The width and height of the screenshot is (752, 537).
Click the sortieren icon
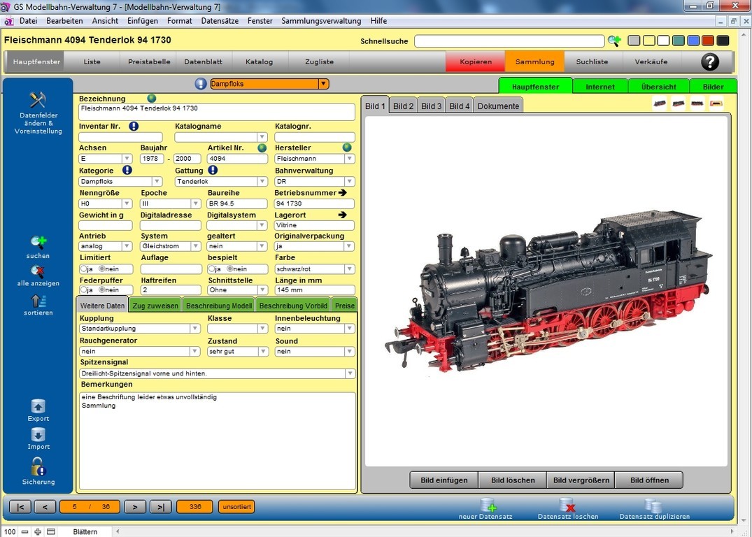(x=38, y=301)
